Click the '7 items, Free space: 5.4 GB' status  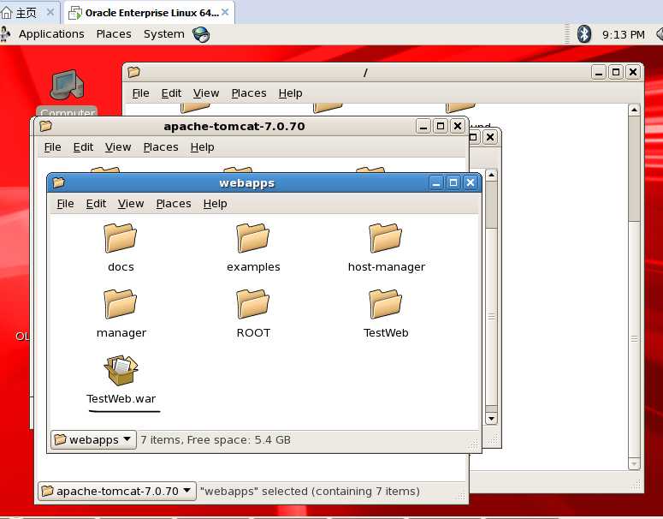tap(216, 440)
